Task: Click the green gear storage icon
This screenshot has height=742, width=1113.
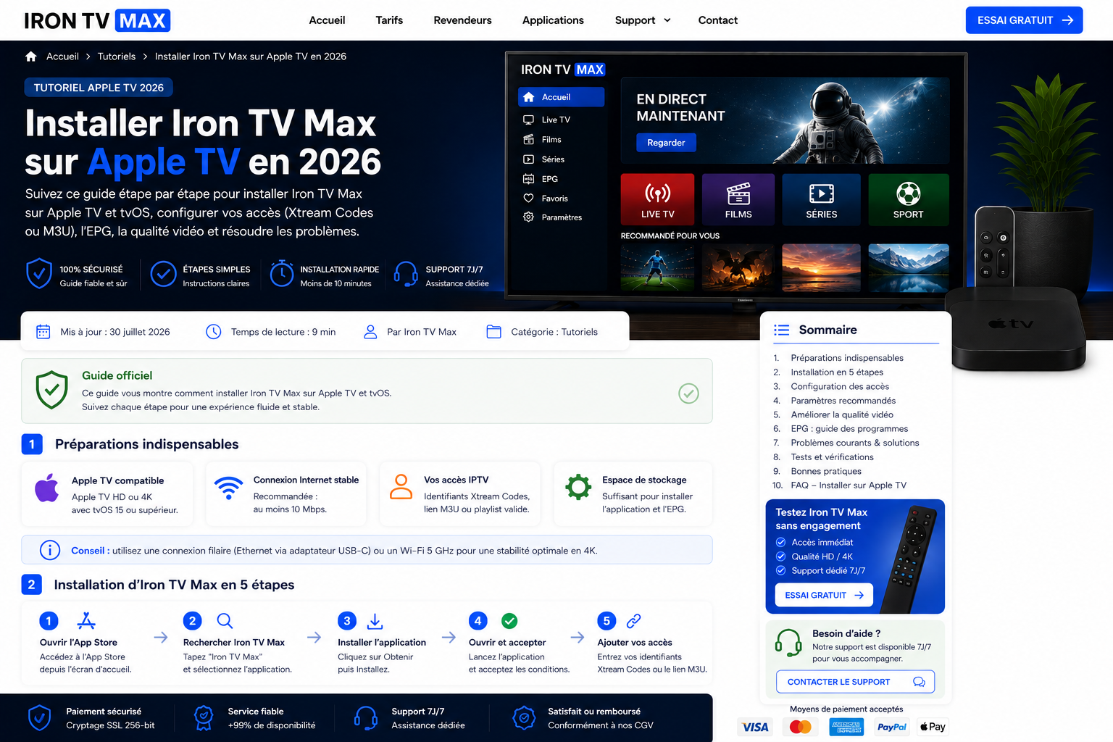Action: point(578,487)
